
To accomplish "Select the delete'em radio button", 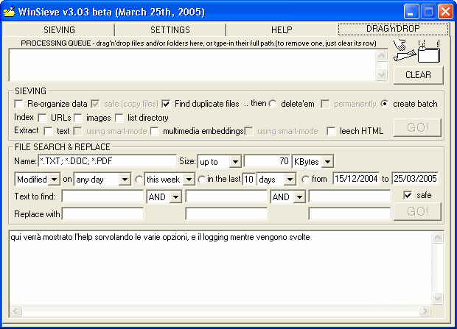I will [x=273, y=104].
